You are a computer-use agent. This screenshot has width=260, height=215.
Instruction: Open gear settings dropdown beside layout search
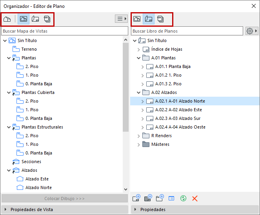coord(252,31)
